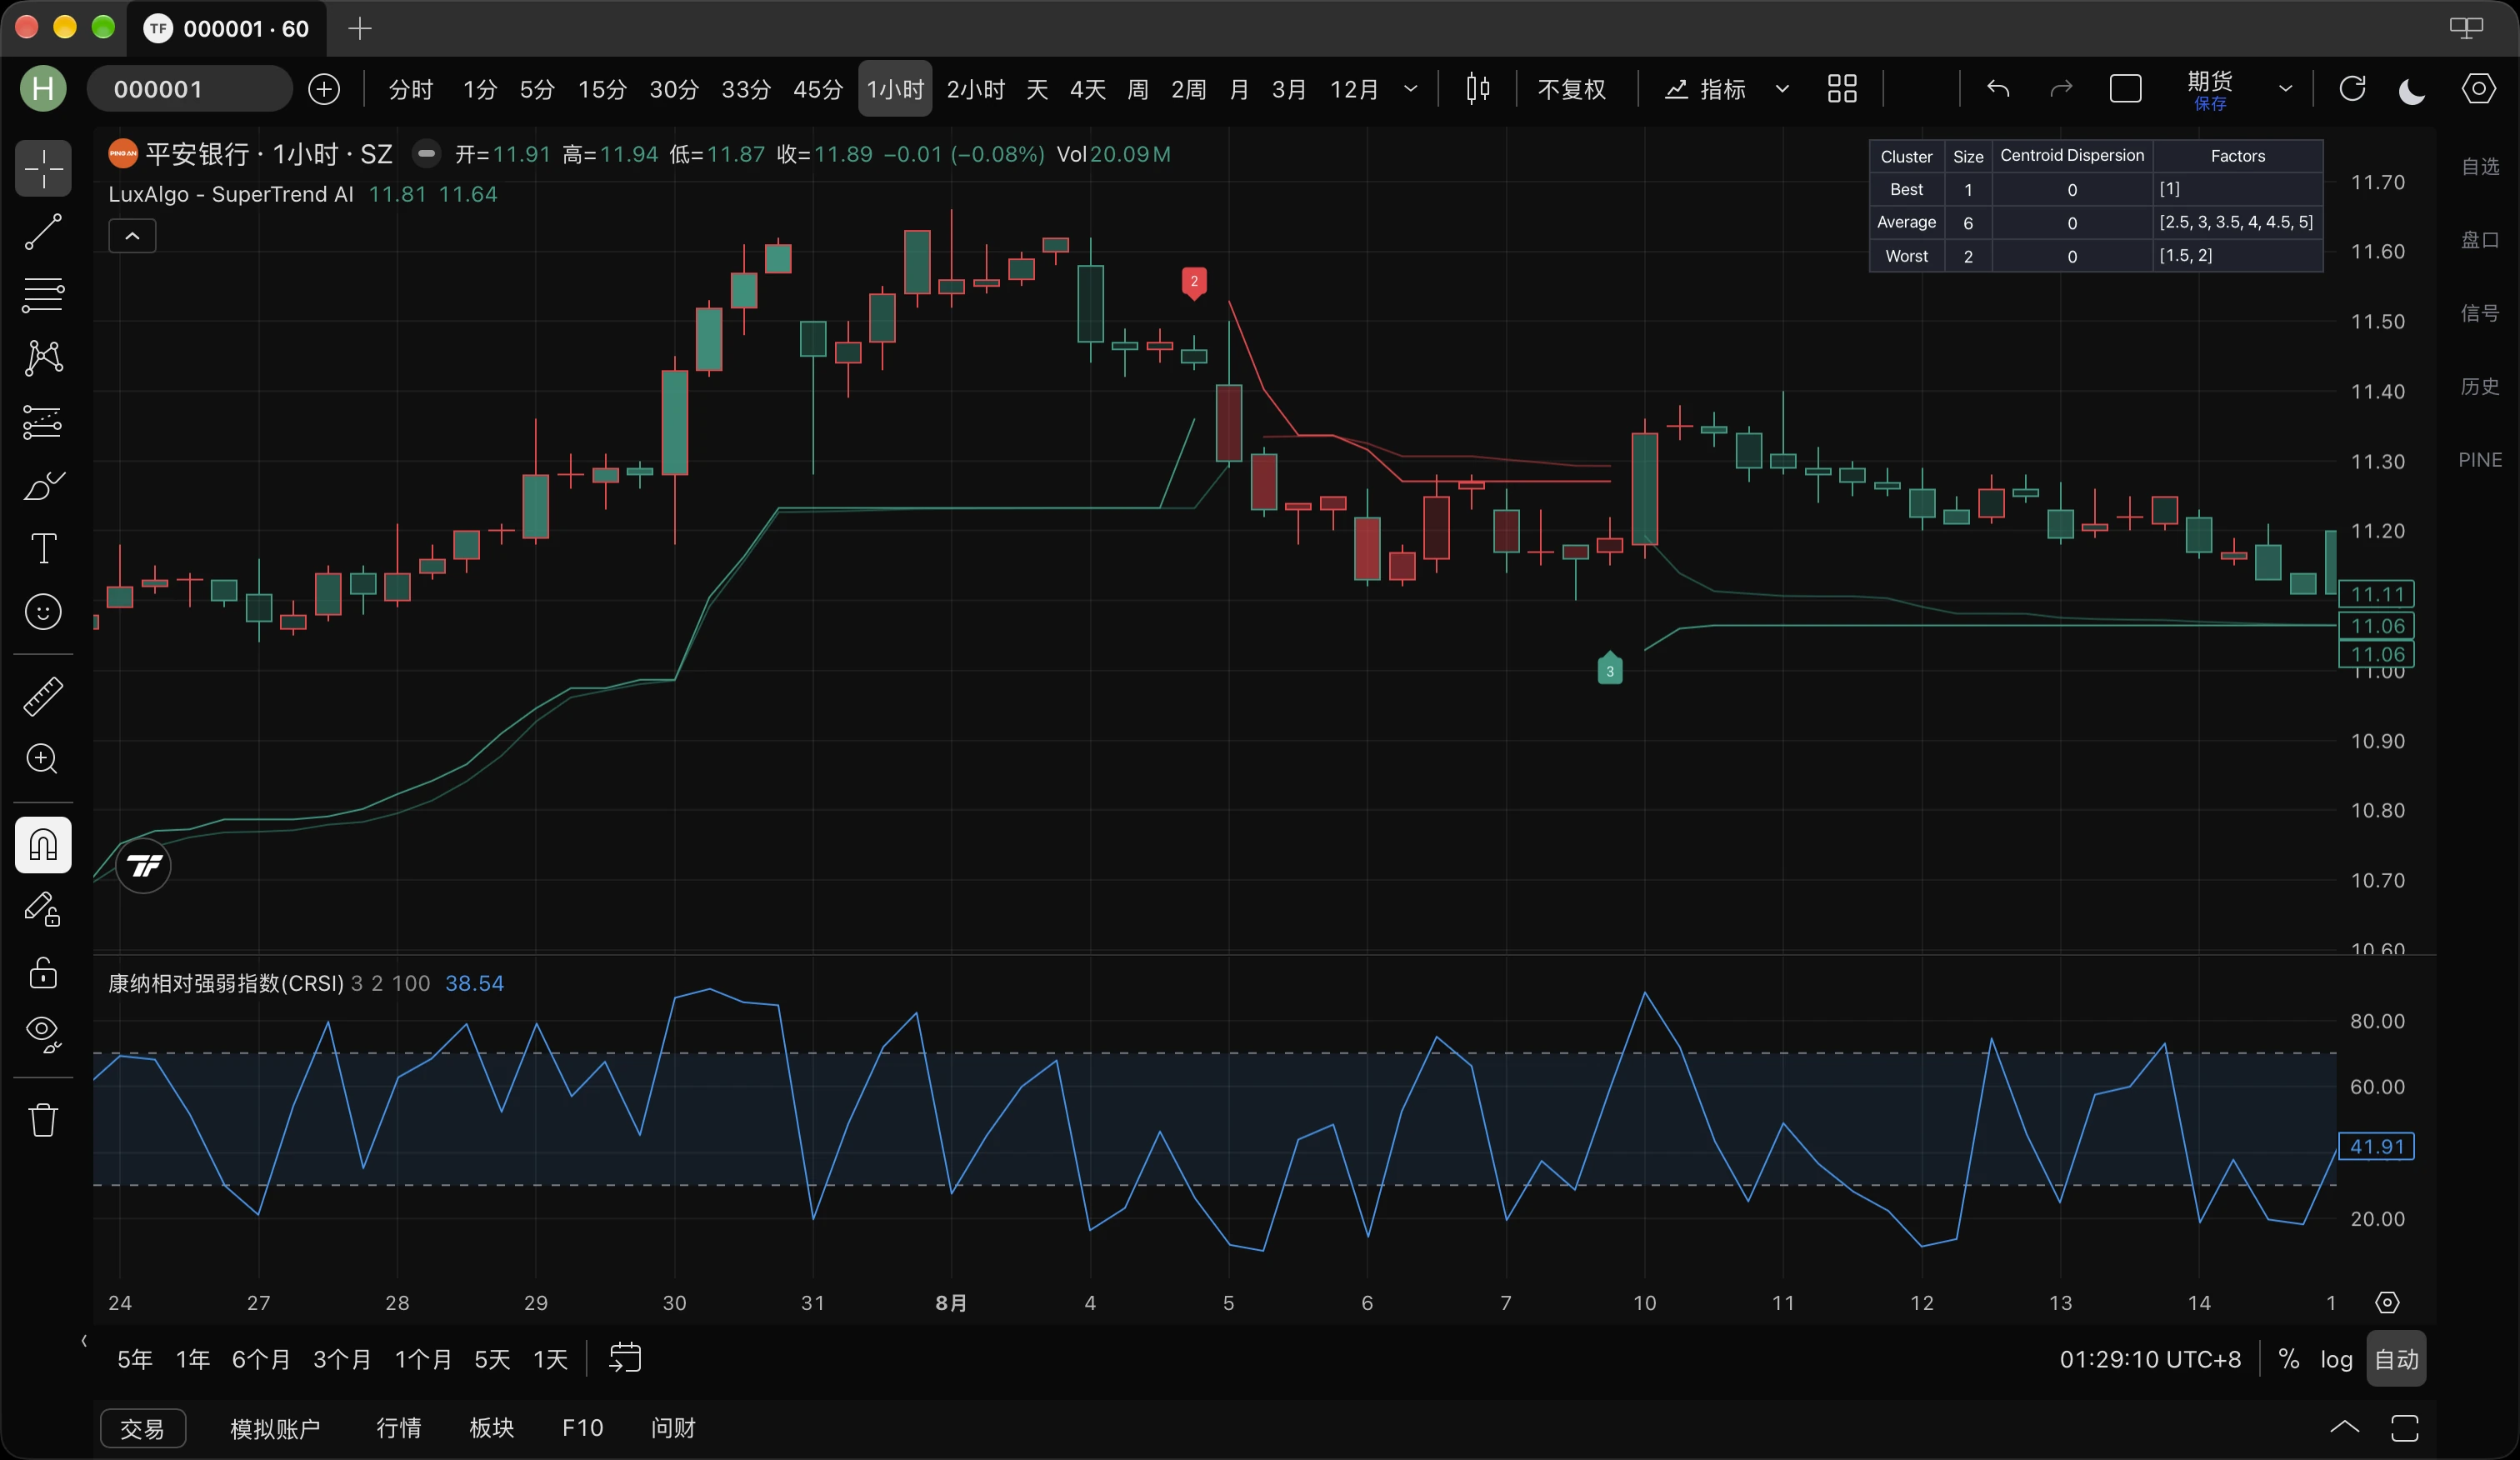The height and width of the screenshot is (1460, 2520).
Task: Expand indicator templates dropdown arrow
Action: [1782, 89]
